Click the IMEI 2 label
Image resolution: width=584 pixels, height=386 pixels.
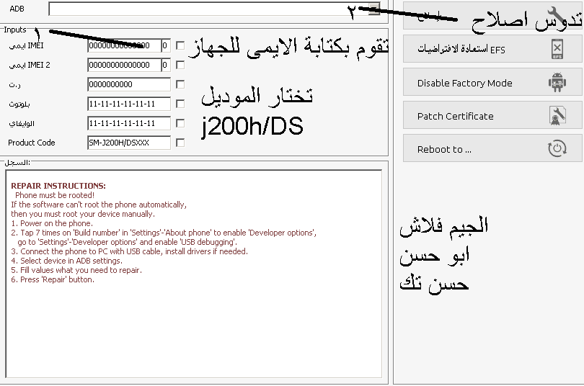pyautogui.click(x=30, y=65)
